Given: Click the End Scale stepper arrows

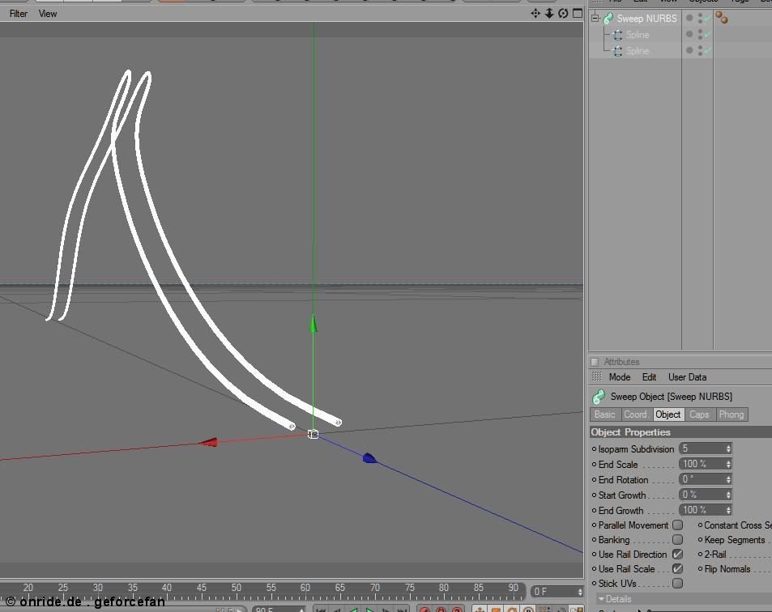Looking at the screenshot, I should coord(729,464).
